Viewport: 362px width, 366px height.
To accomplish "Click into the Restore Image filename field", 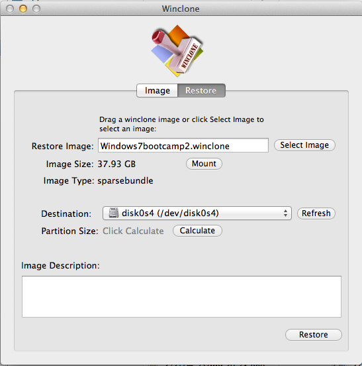I will coord(183,145).
